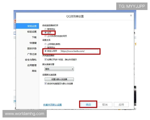Confirm with the 确定 button
150x120 pixels.
pyautogui.click(x=88, y=104)
